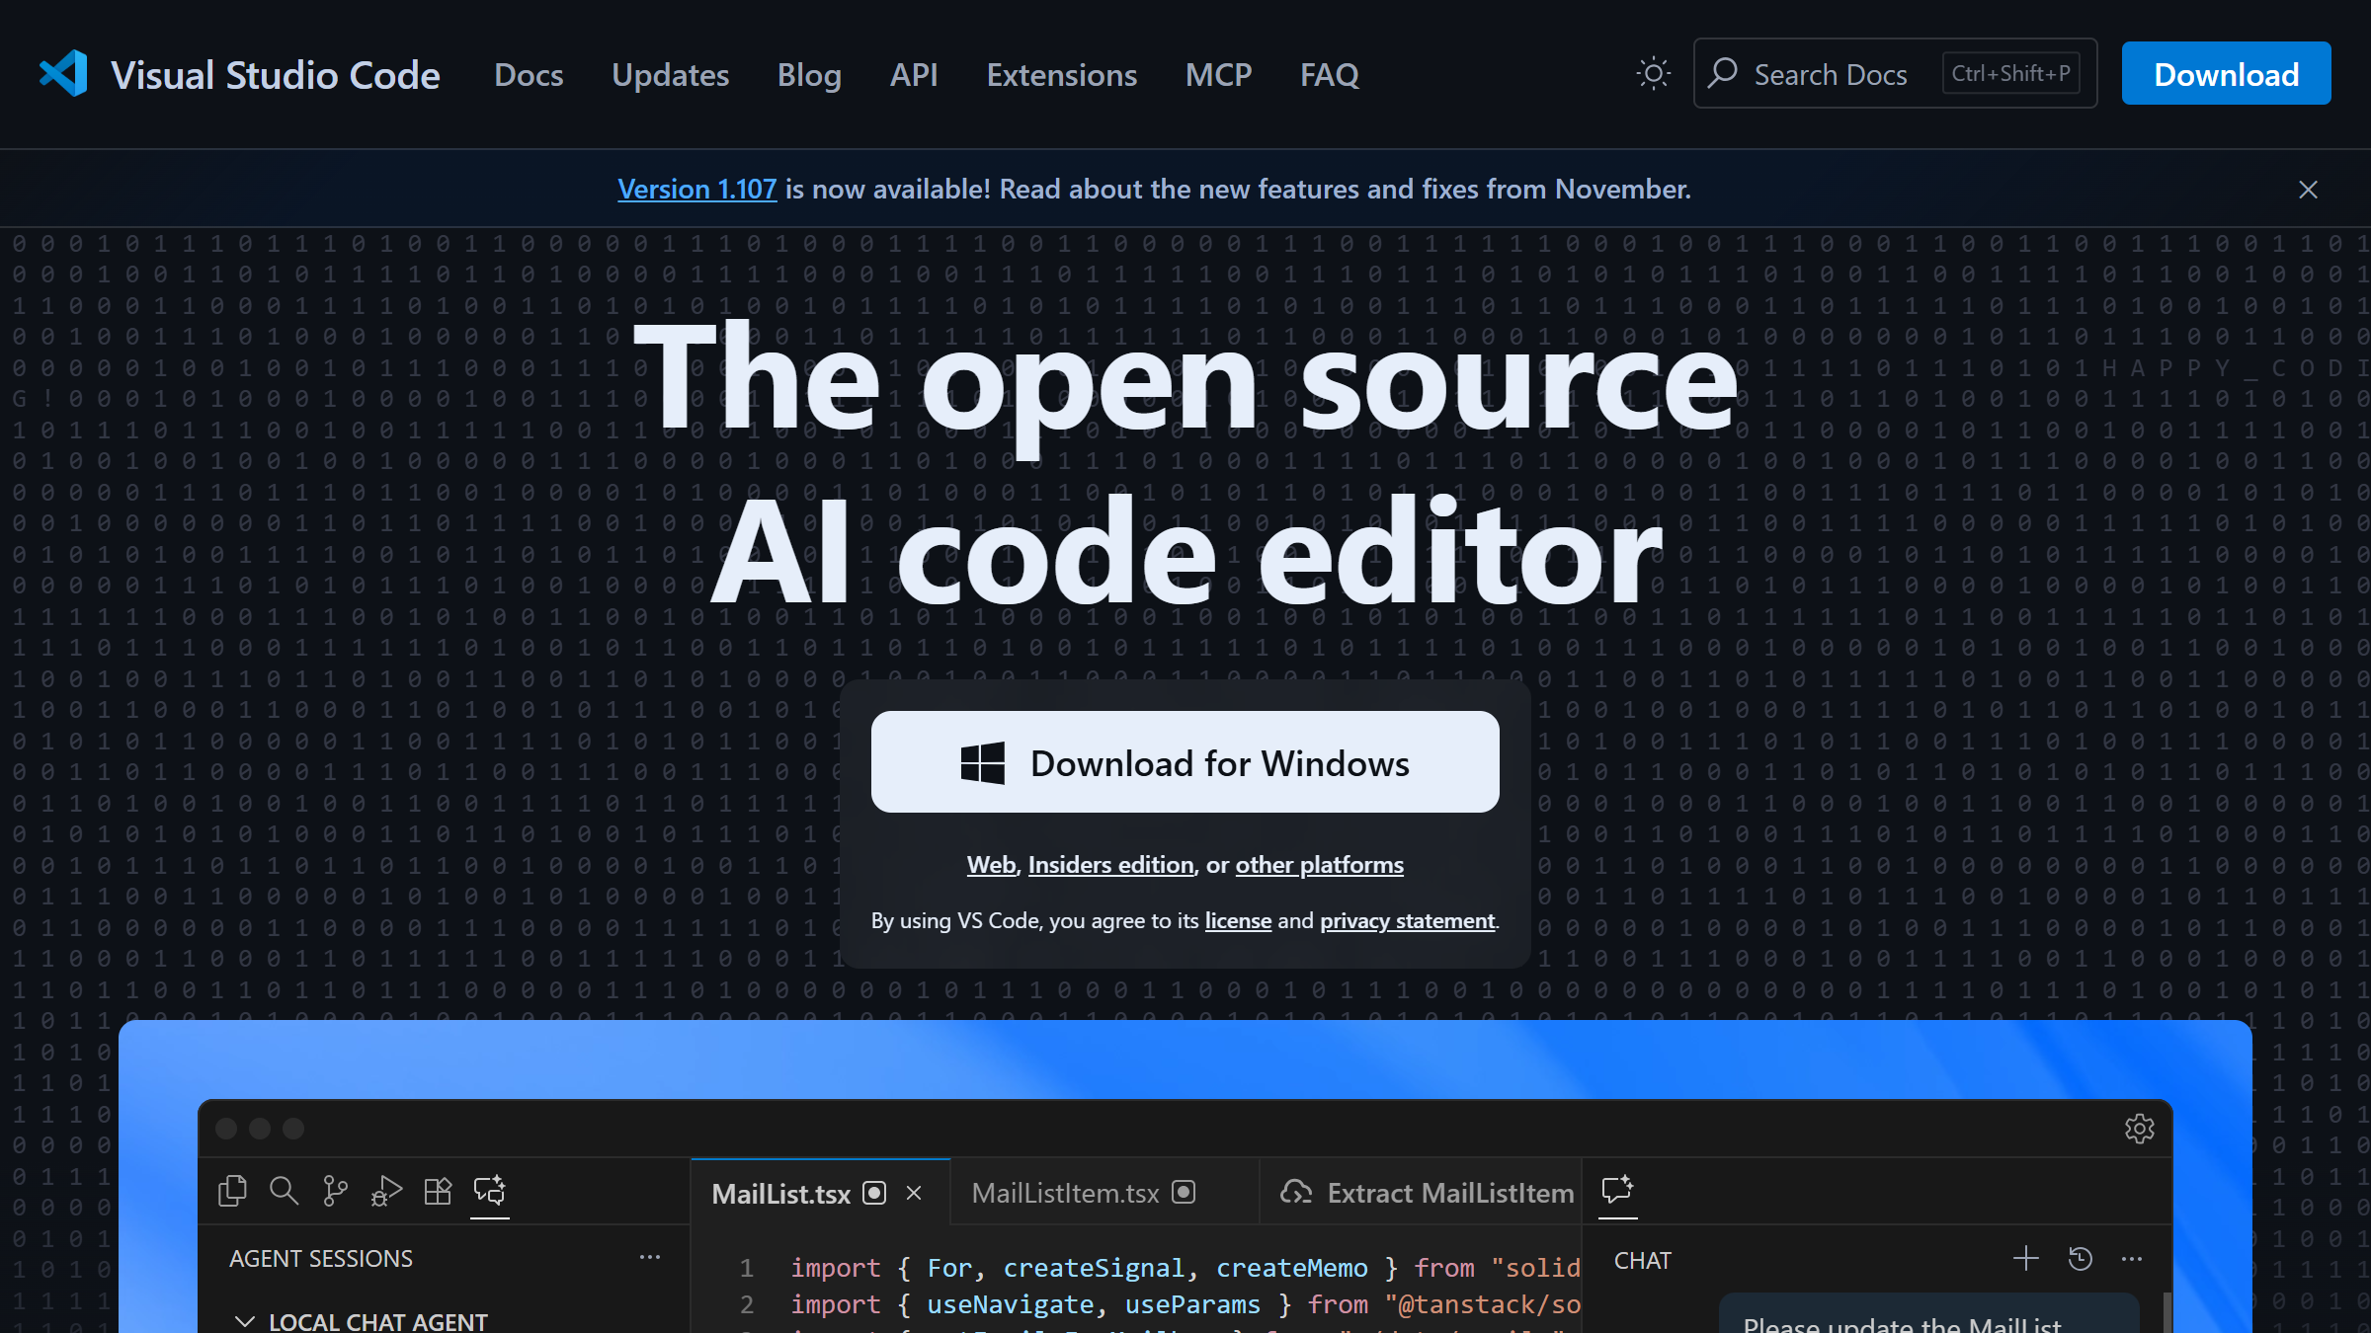Collapse the LOCAL CHAT AGENT section
Screen dimensions: 2371x1333
point(245,1321)
